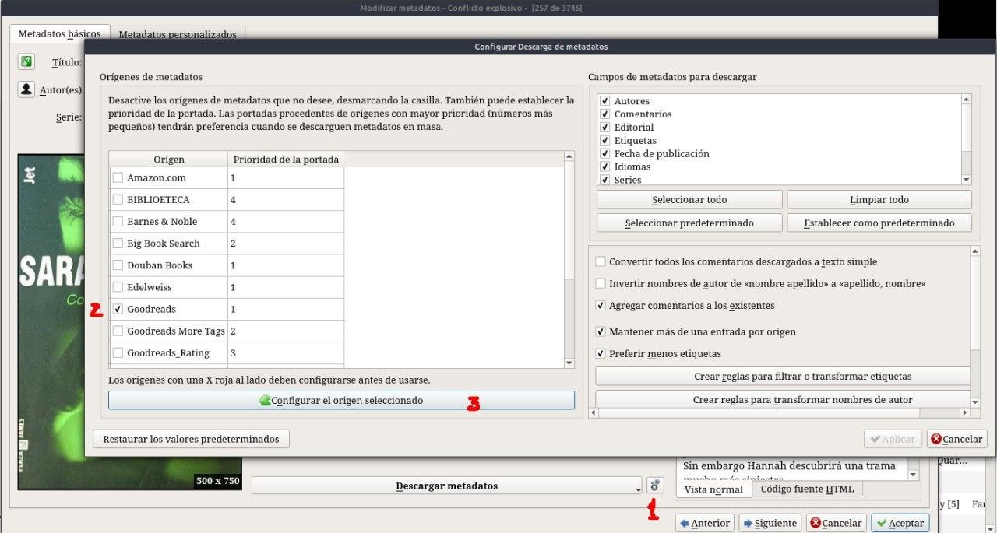Click the book cover thumbnail
Image resolution: width=997 pixels, height=533 pixels.
click(131, 321)
